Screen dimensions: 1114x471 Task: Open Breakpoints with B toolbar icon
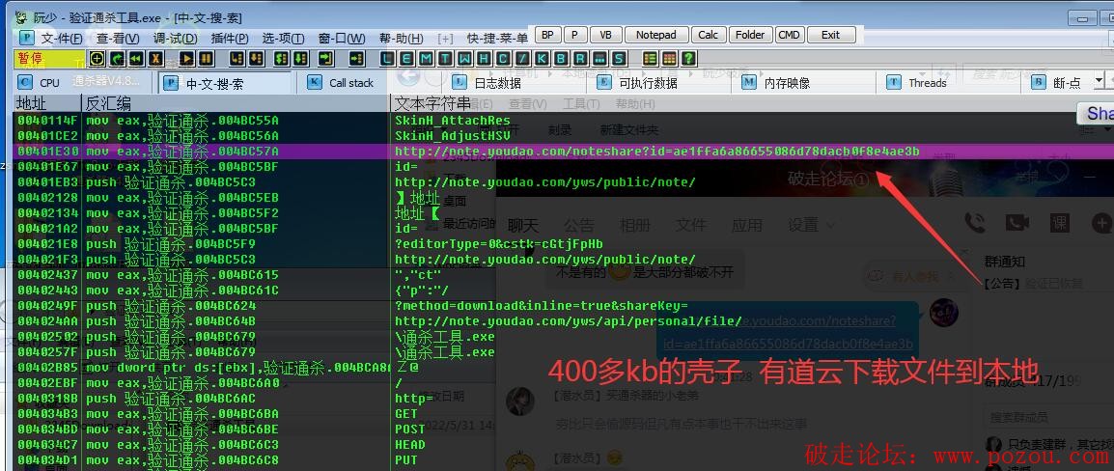(x=561, y=58)
